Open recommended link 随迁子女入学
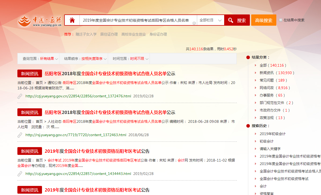Image resolution: width=321 pixels, height=195 pixels. (x=86, y=34)
